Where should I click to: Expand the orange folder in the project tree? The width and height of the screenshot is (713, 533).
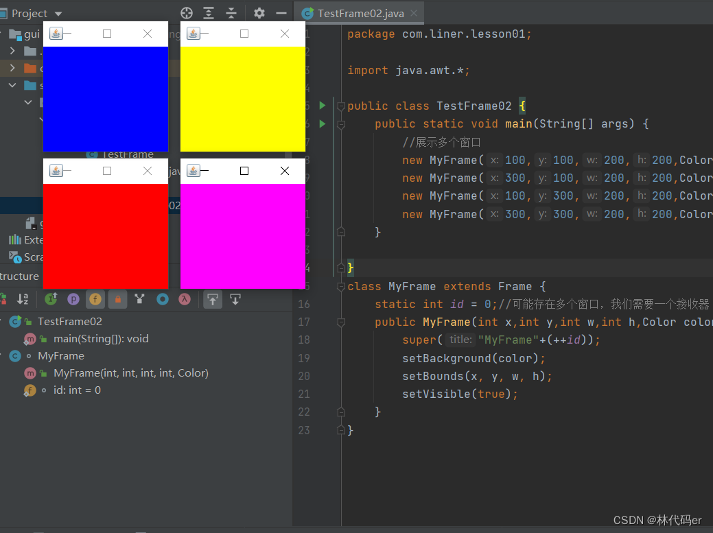point(13,68)
